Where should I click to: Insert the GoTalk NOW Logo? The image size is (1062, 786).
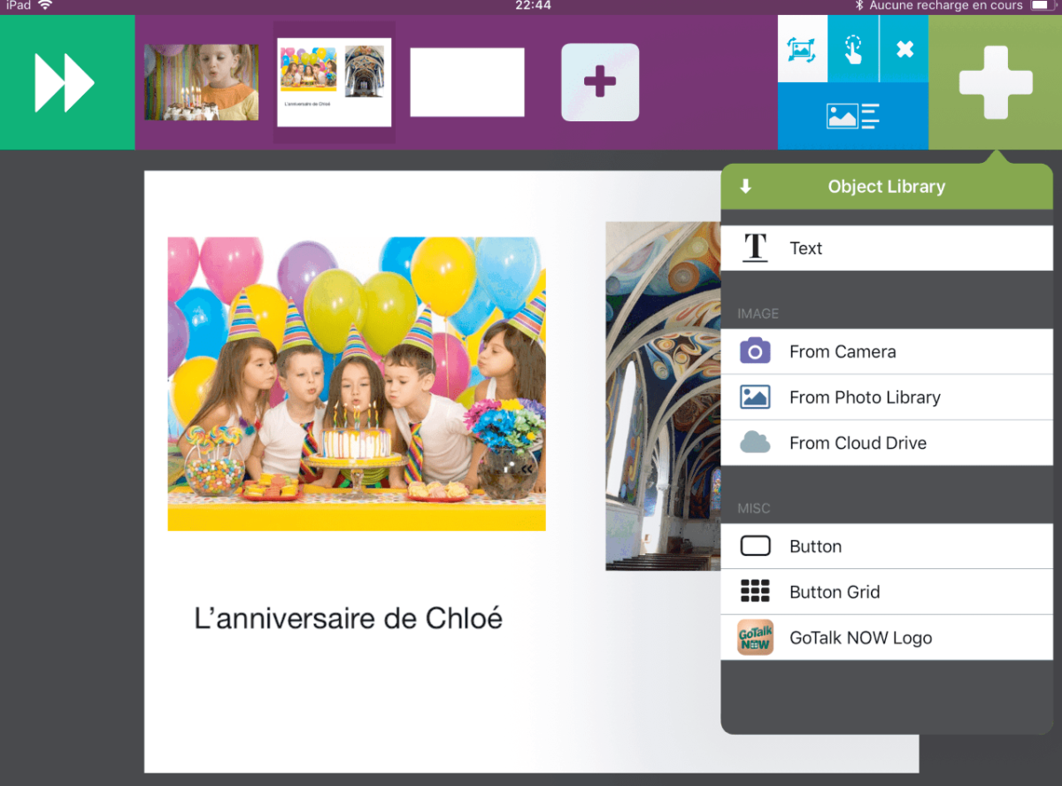886,638
